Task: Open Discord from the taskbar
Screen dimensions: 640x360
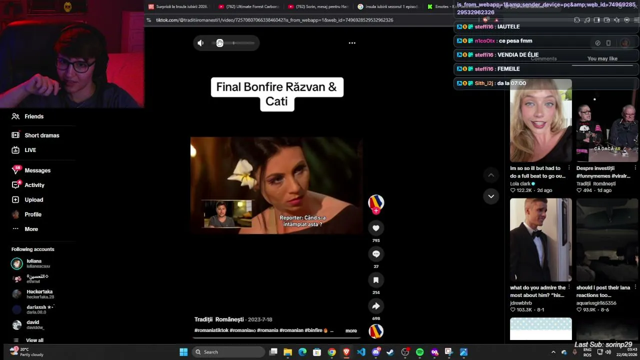Action: [x=375, y=352]
